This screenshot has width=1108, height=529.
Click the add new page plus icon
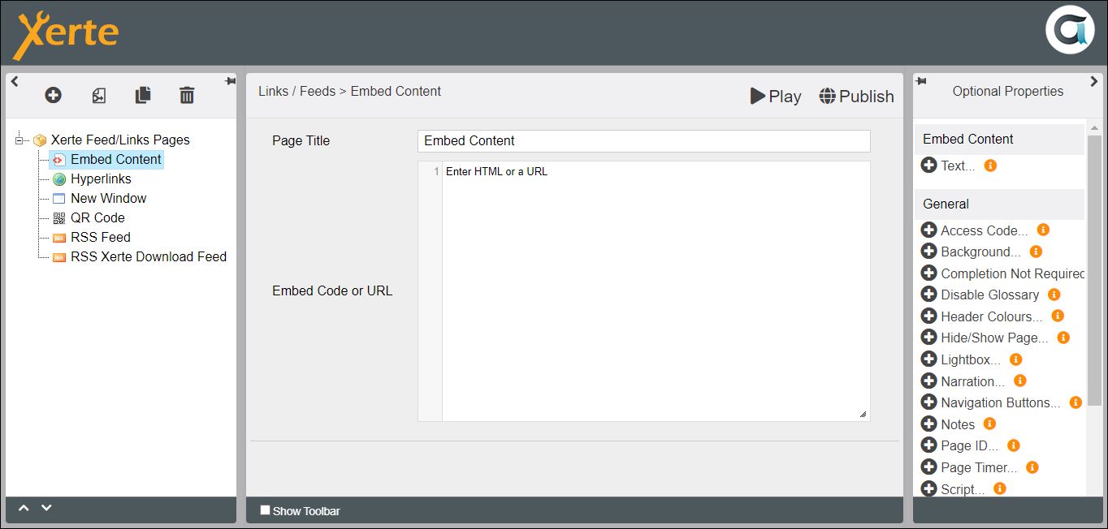tap(53, 96)
